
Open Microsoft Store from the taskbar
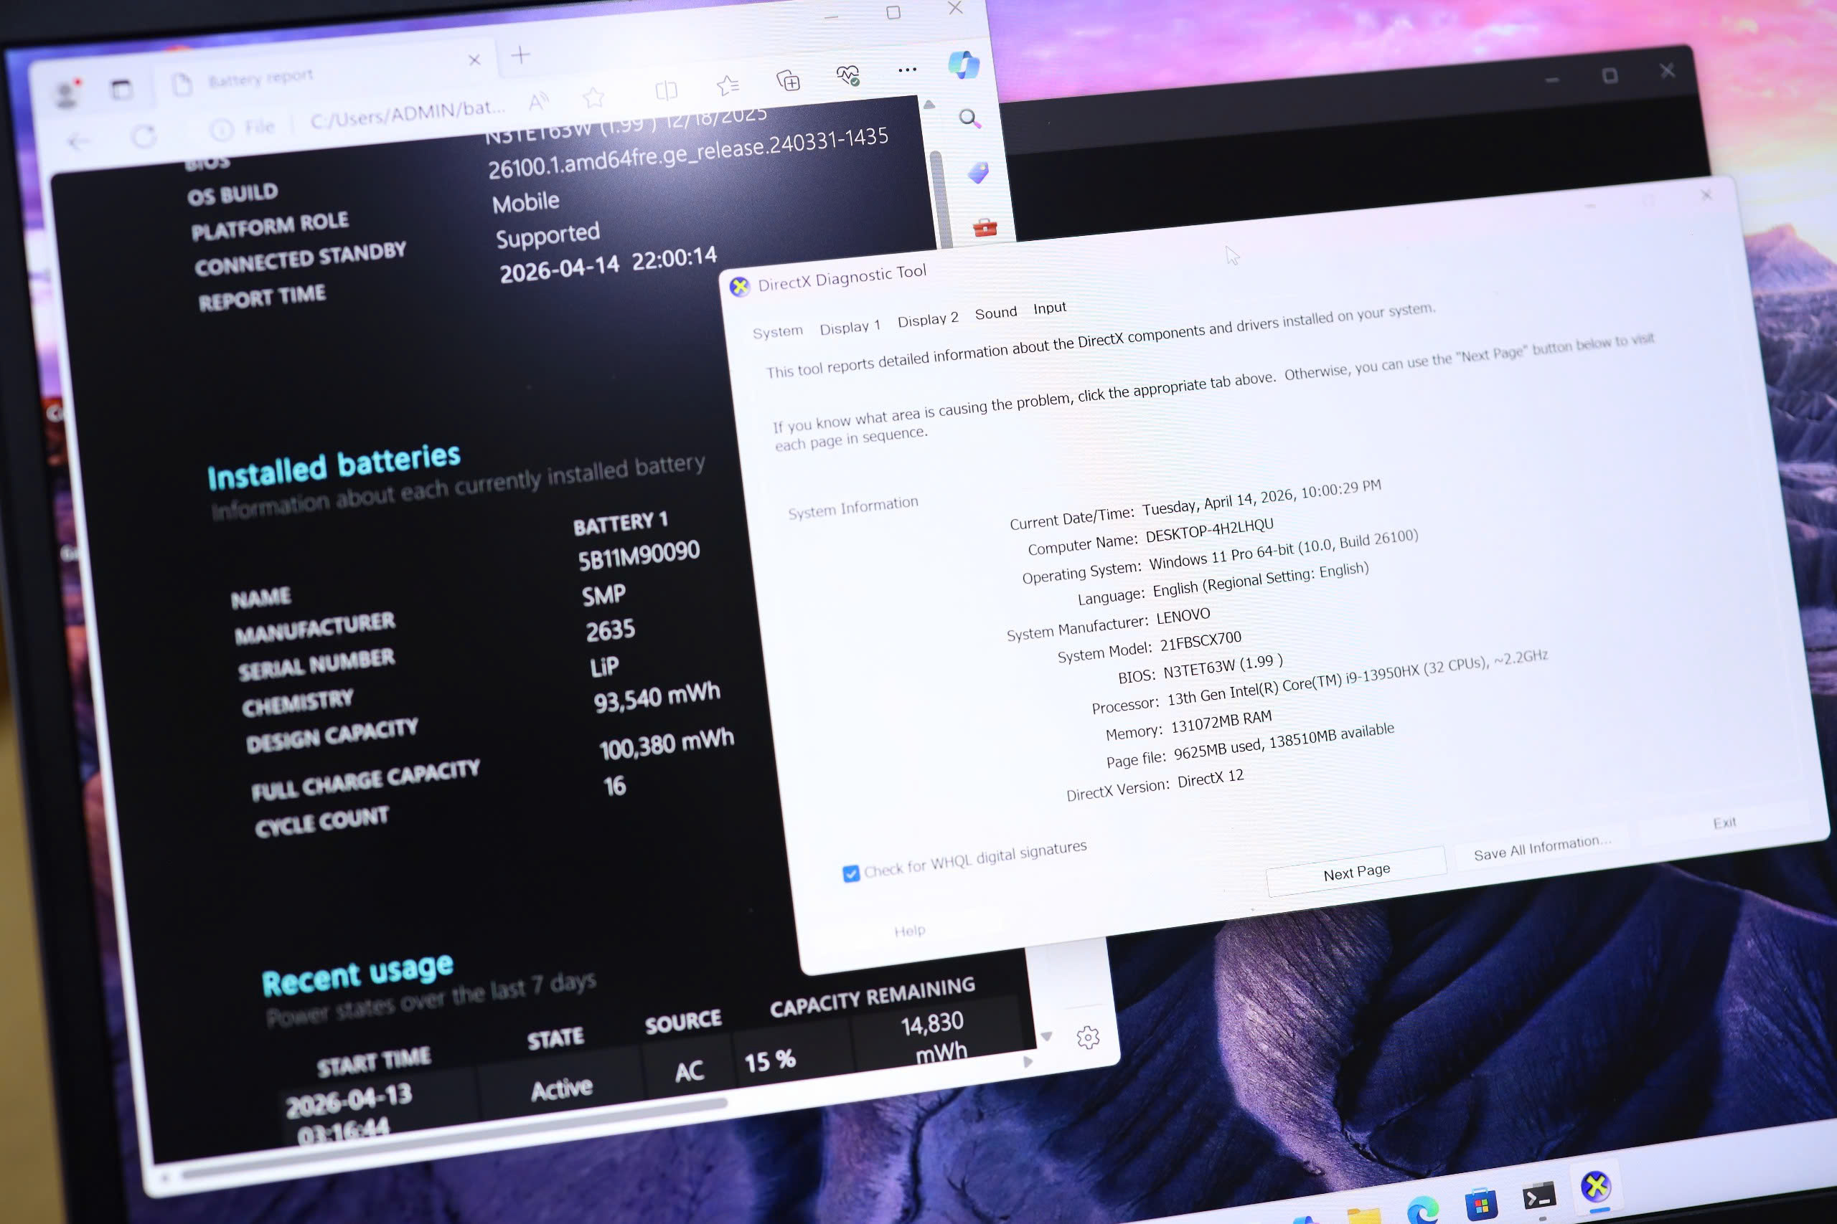[x=1481, y=1205]
